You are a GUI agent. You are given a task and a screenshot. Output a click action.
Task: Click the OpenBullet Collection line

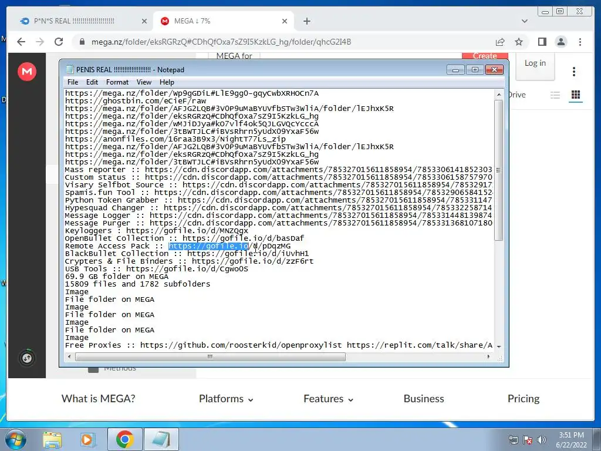pos(184,238)
